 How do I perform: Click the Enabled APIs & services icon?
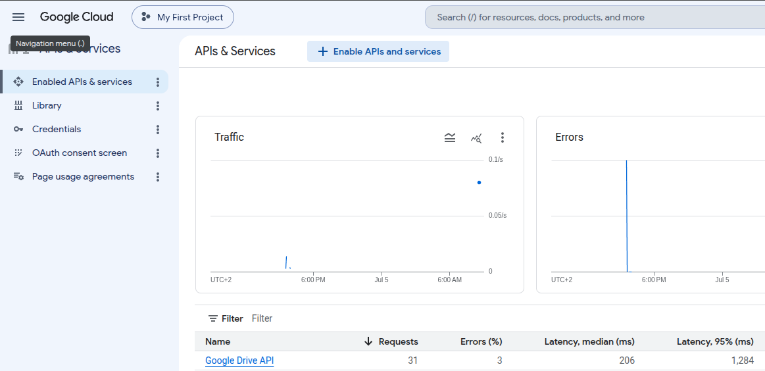(x=18, y=82)
